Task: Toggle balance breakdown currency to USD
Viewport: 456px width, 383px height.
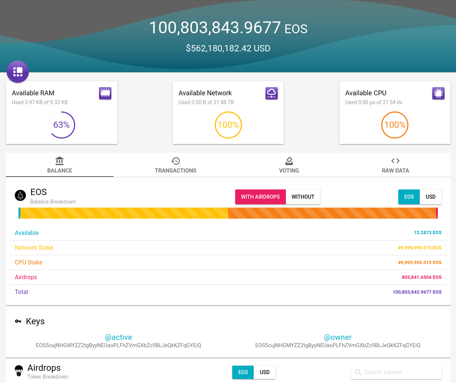Action: (x=430, y=197)
